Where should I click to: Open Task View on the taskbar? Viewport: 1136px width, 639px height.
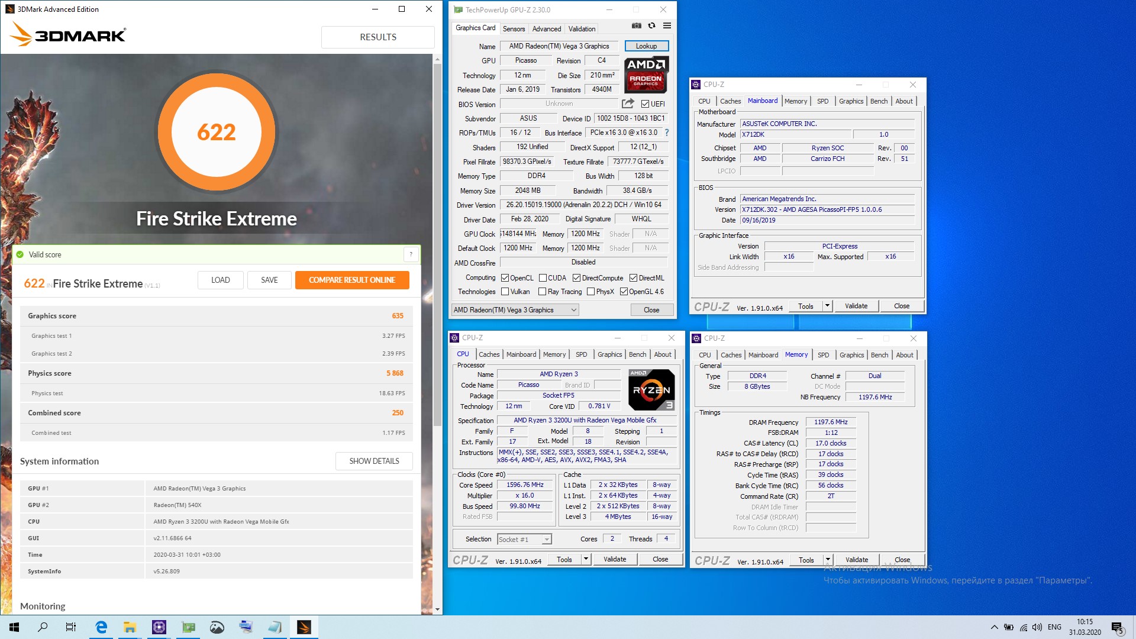71,627
